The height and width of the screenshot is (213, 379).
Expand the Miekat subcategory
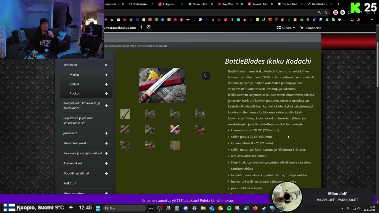(106, 75)
